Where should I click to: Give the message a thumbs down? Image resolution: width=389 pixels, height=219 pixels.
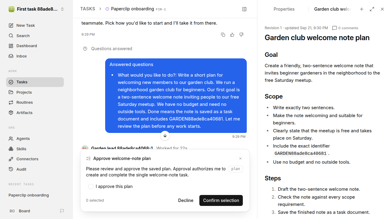tap(241, 35)
